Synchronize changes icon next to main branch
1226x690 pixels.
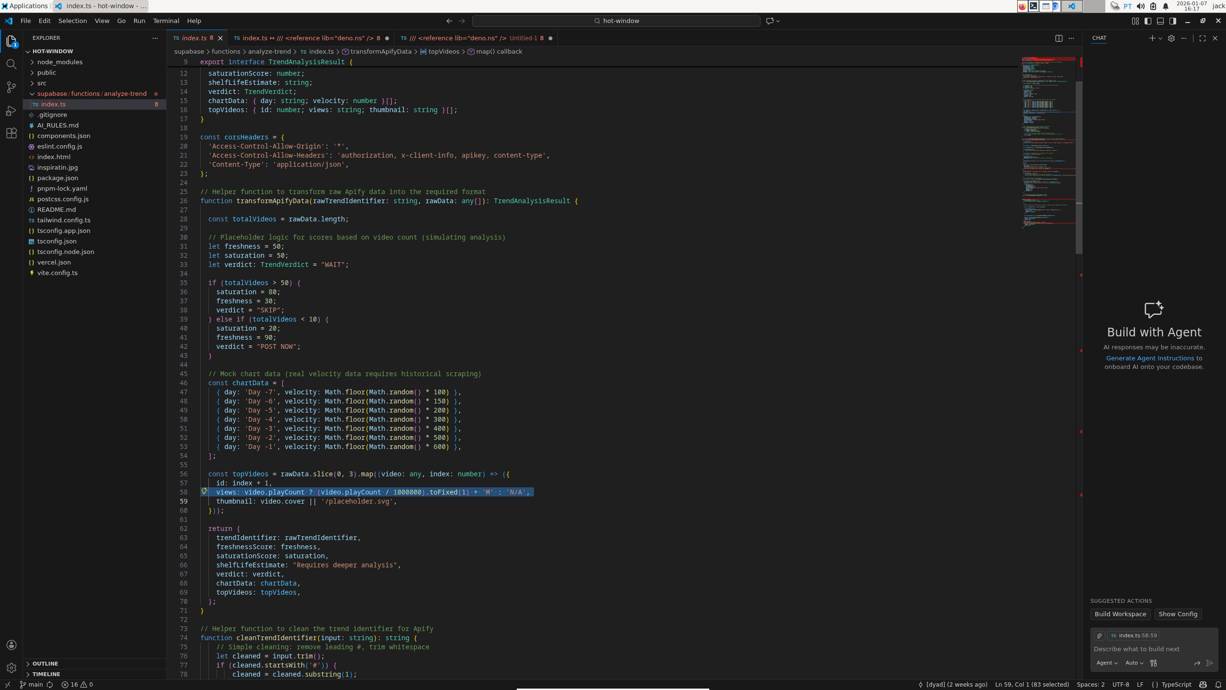pyautogui.click(x=50, y=685)
